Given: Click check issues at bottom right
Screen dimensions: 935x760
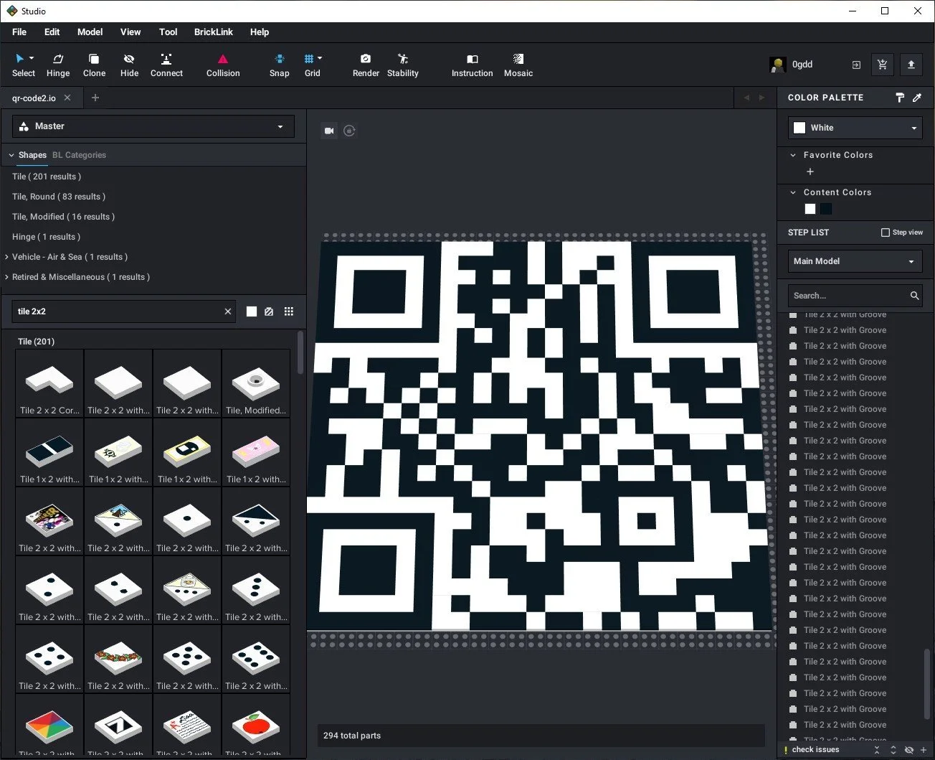Looking at the screenshot, I should click(815, 749).
